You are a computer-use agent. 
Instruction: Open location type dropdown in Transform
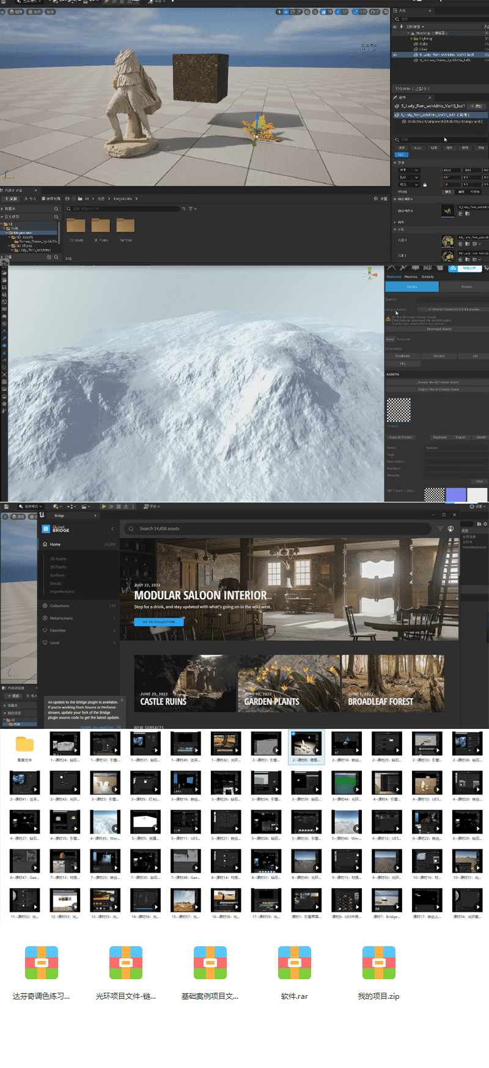click(x=409, y=170)
